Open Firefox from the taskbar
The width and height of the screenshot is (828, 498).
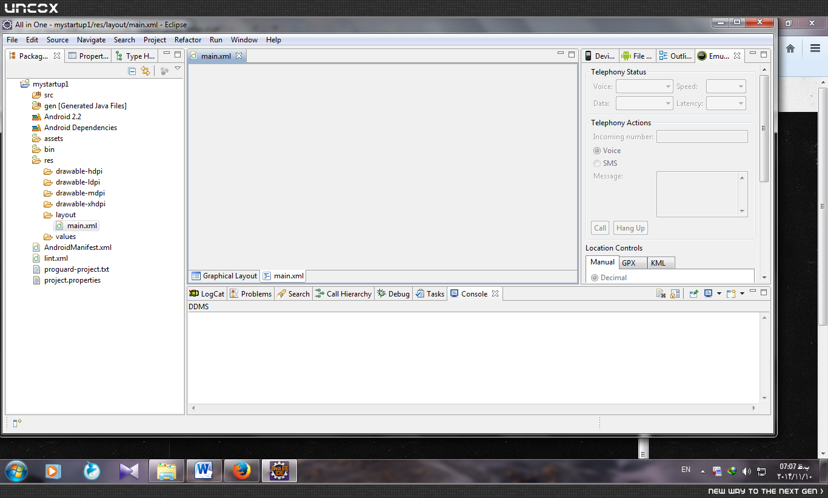pos(242,470)
